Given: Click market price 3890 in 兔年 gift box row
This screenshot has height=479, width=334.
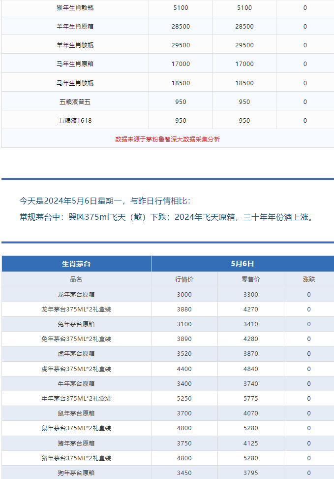Looking at the screenshot, I should [184, 339].
